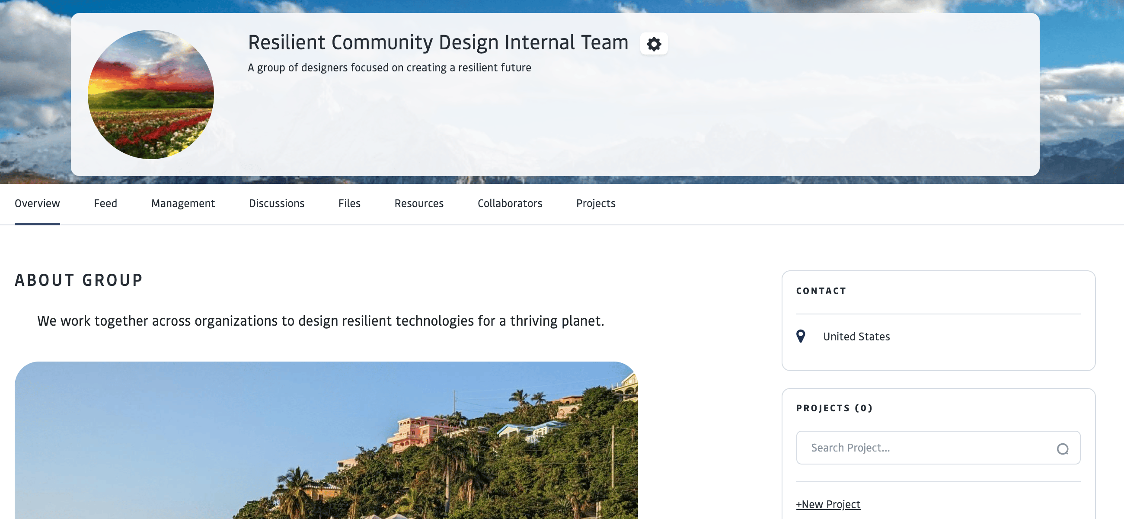
Task: Open the Management tab
Action: point(183,203)
